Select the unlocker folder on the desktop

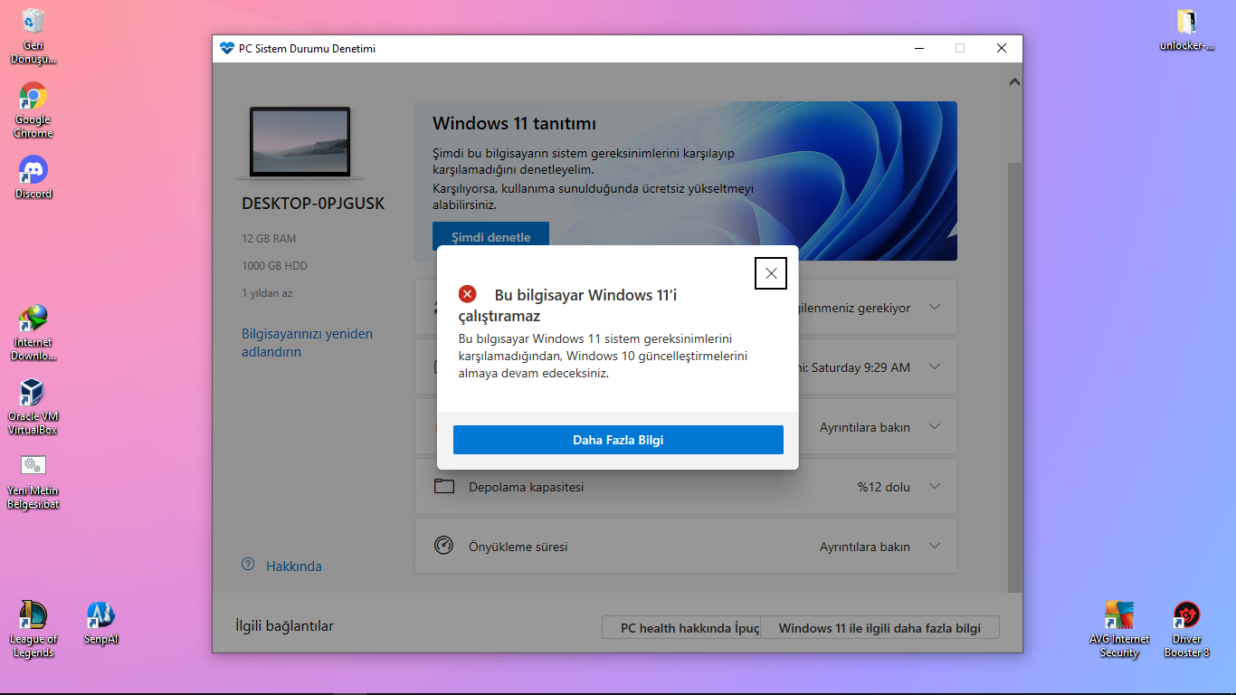point(1187,30)
